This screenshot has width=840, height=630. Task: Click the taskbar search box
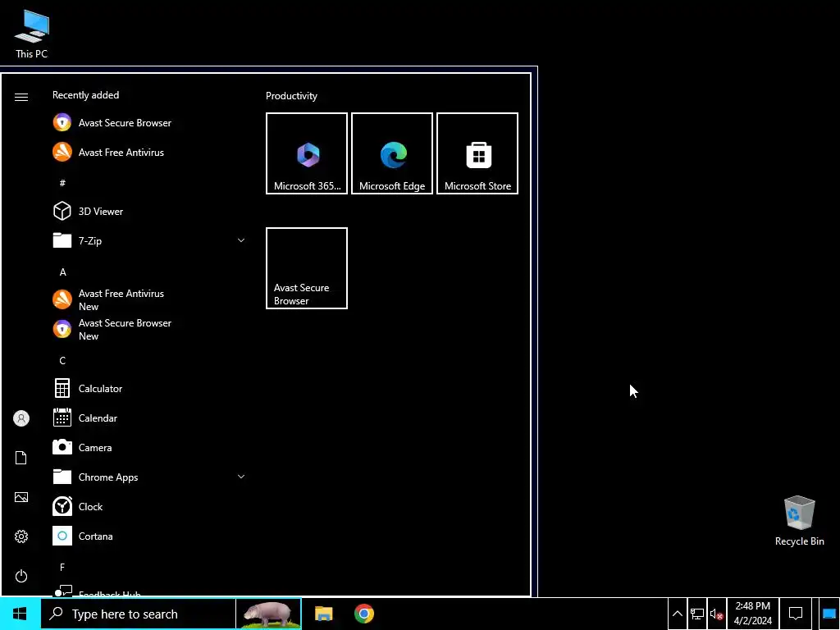click(138, 614)
